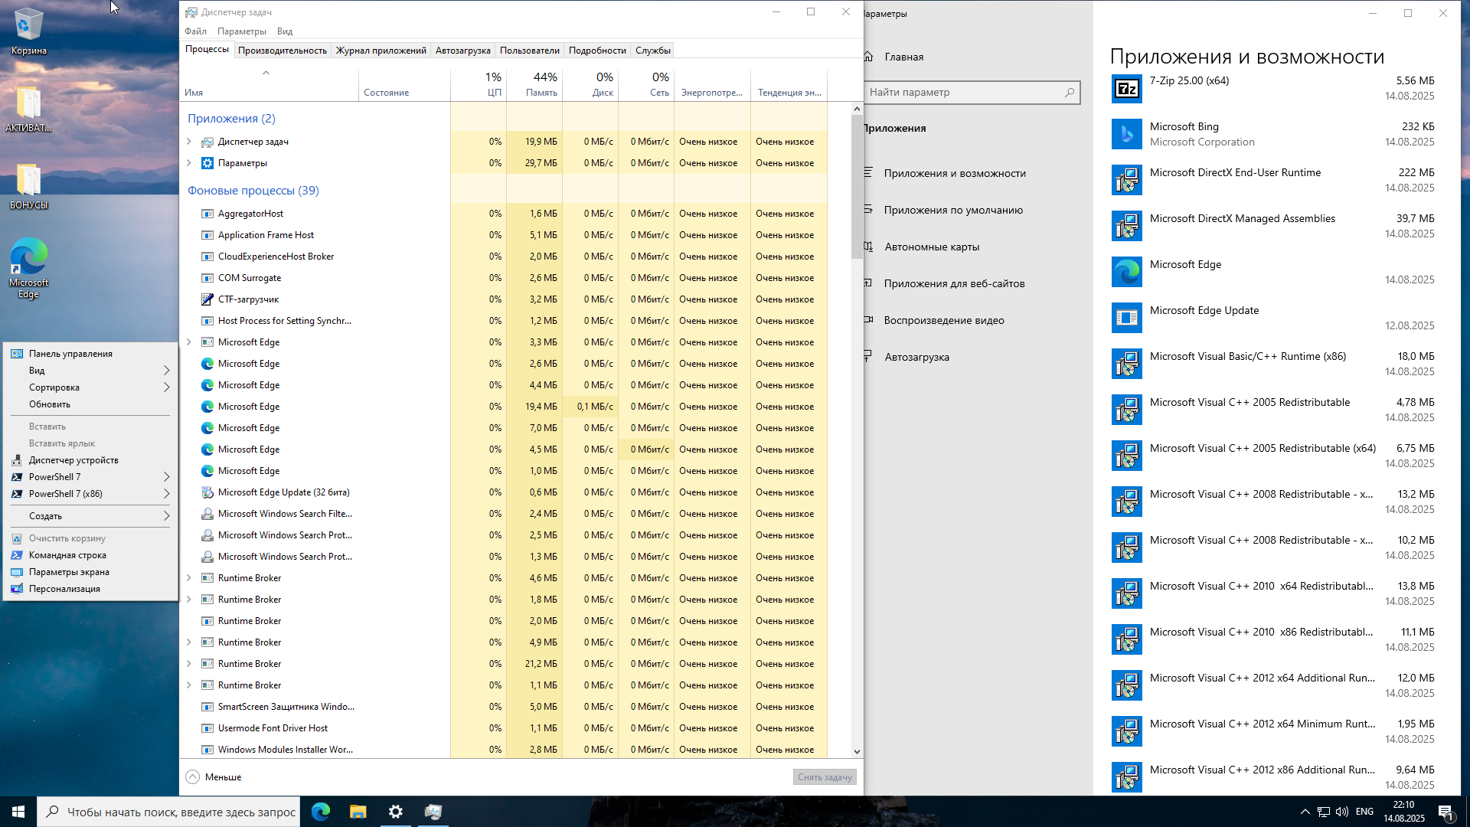Click the Снять задачу button
This screenshot has width=1470, height=827.
825,777
